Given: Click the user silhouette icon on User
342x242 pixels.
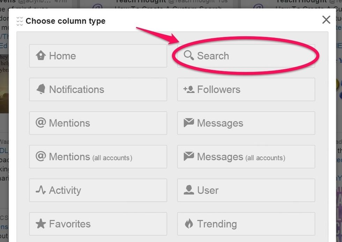Looking at the screenshot, I should tap(189, 190).
